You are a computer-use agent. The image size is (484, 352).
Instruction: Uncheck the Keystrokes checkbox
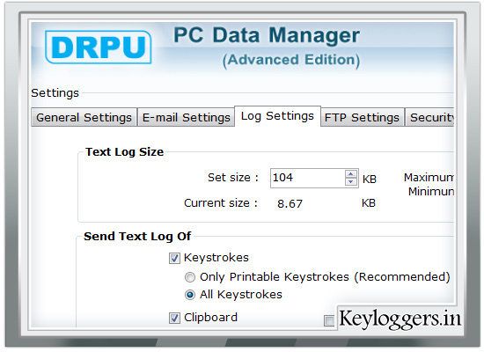(174, 258)
